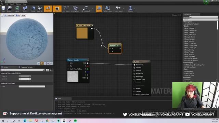
Task: Select the last preview shape icon in the viewport
Action: 51,63
